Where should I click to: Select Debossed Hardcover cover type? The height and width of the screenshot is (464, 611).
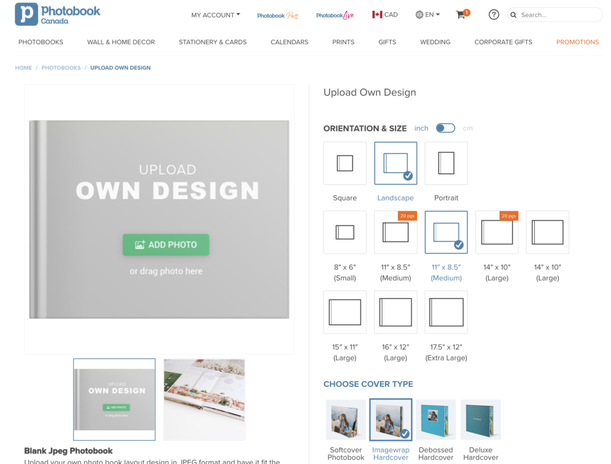(436, 420)
